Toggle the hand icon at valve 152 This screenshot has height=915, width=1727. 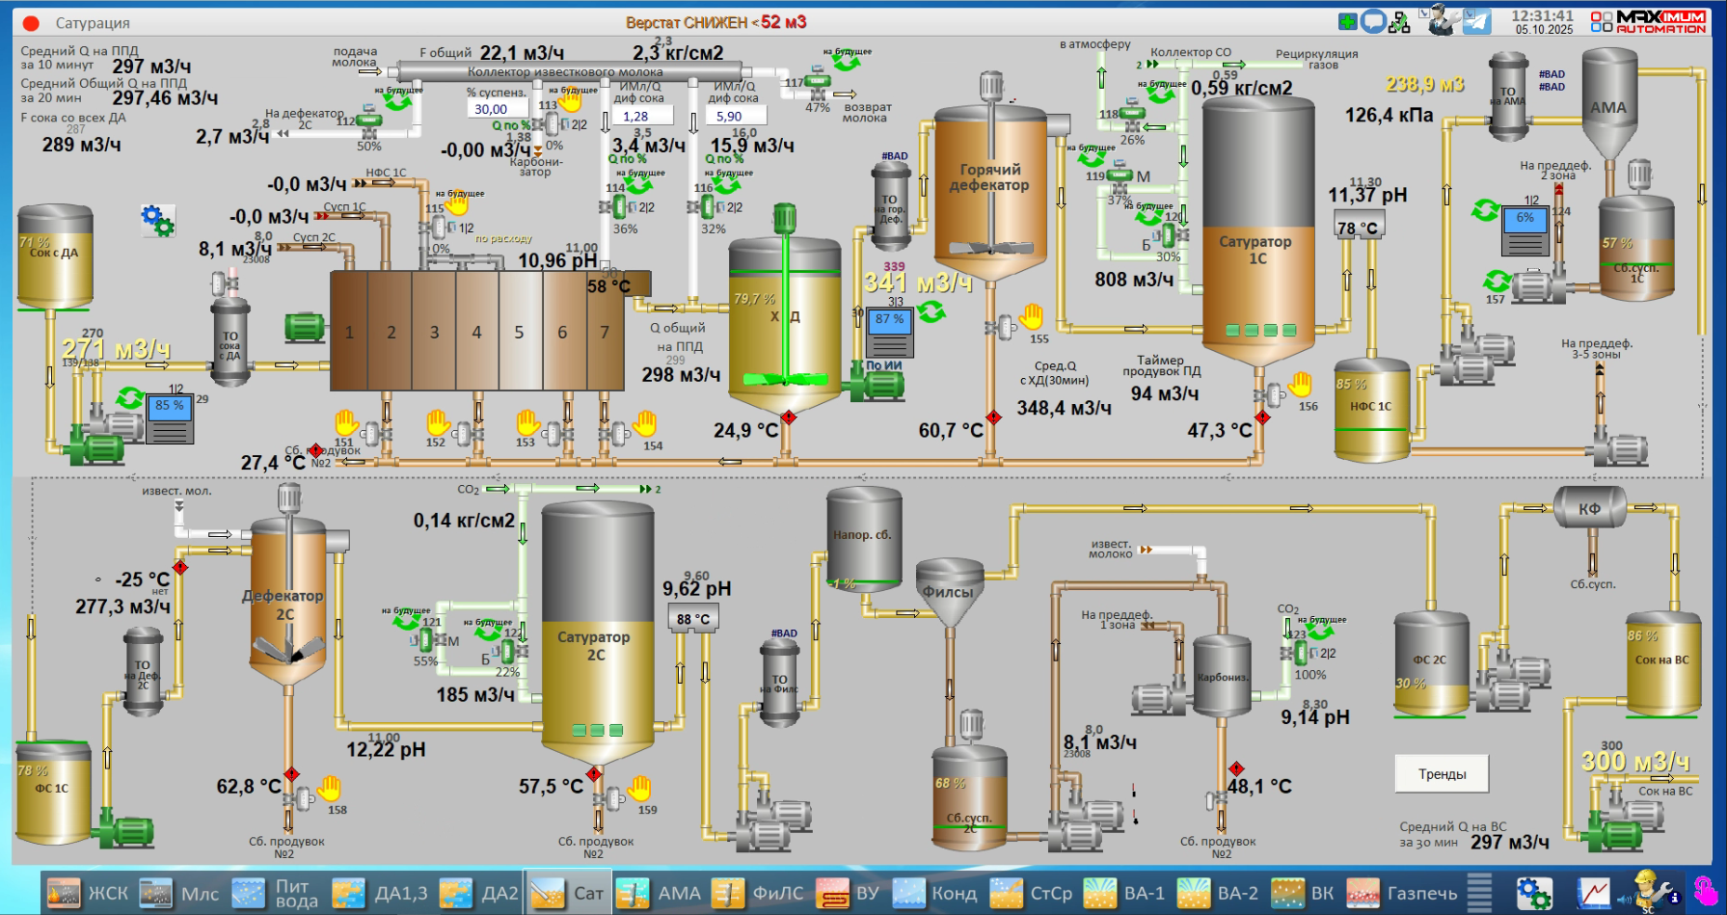click(x=438, y=422)
